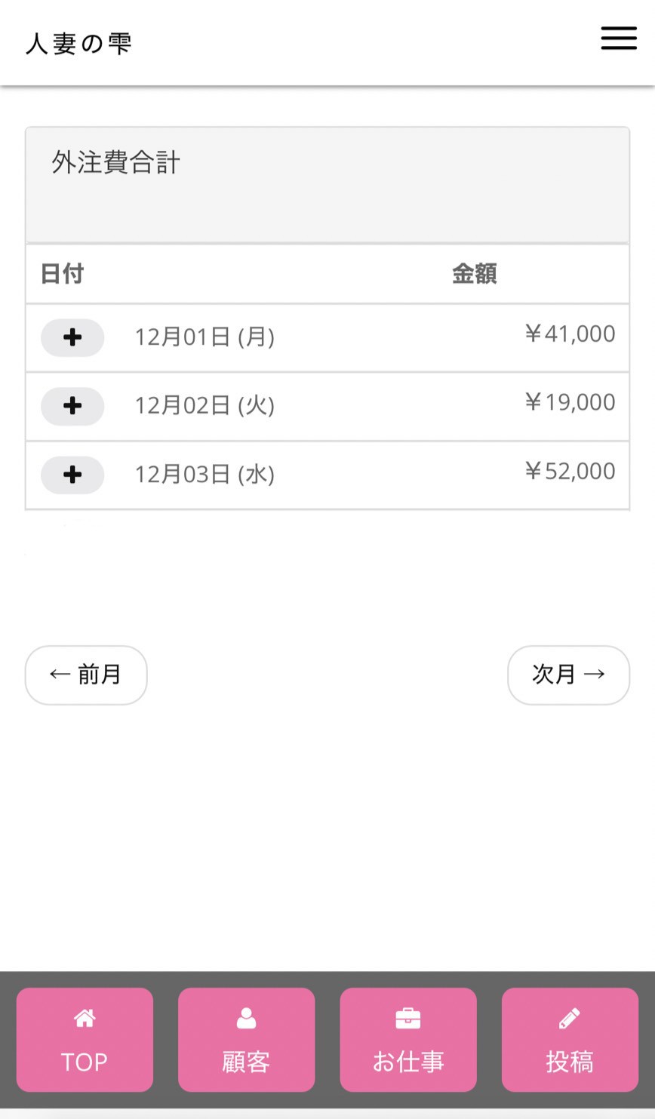The width and height of the screenshot is (655, 1119).
Task: Click the 外注費合計 panel heading
Action: 116,162
